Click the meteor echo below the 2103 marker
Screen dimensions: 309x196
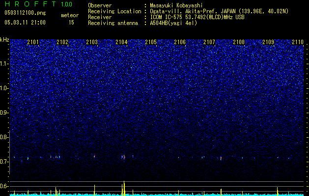tap(94, 156)
